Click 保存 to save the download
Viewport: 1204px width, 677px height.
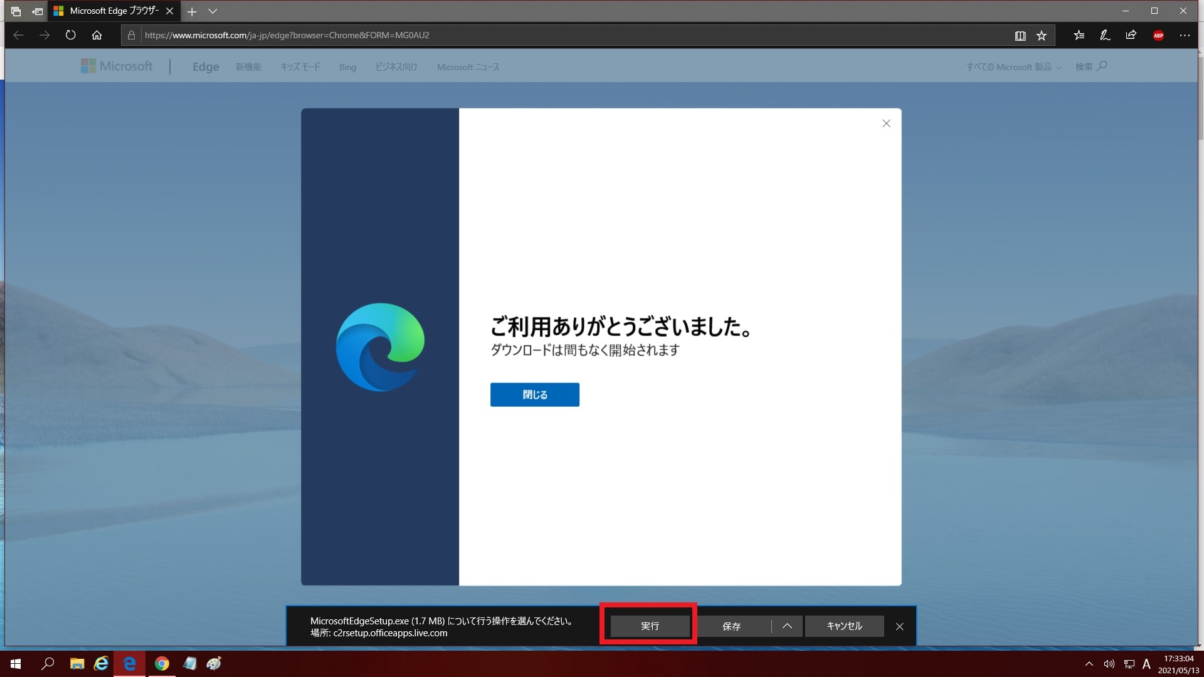(732, 626)
